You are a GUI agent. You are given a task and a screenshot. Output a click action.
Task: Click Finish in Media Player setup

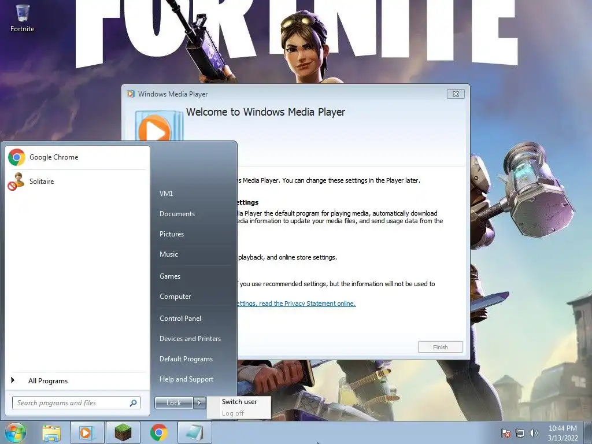click(x=440, y=347)
